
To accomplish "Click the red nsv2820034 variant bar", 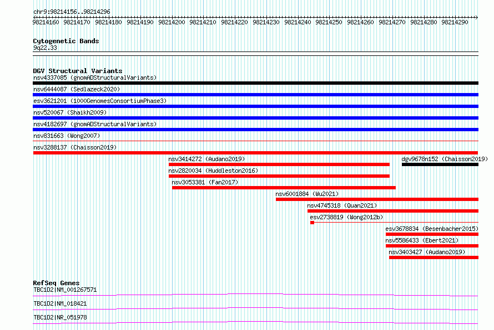I will pyautogui.click(x=279, y=176).
